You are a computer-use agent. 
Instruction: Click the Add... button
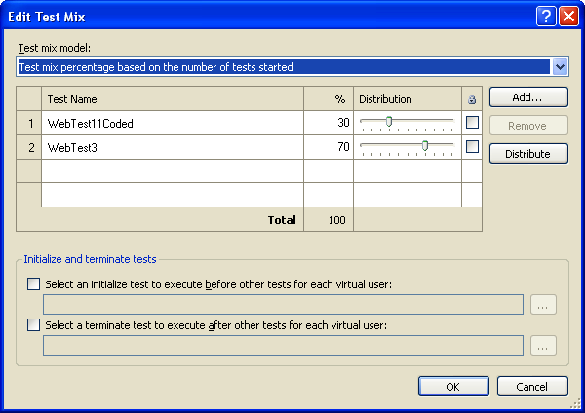point(528,97)
